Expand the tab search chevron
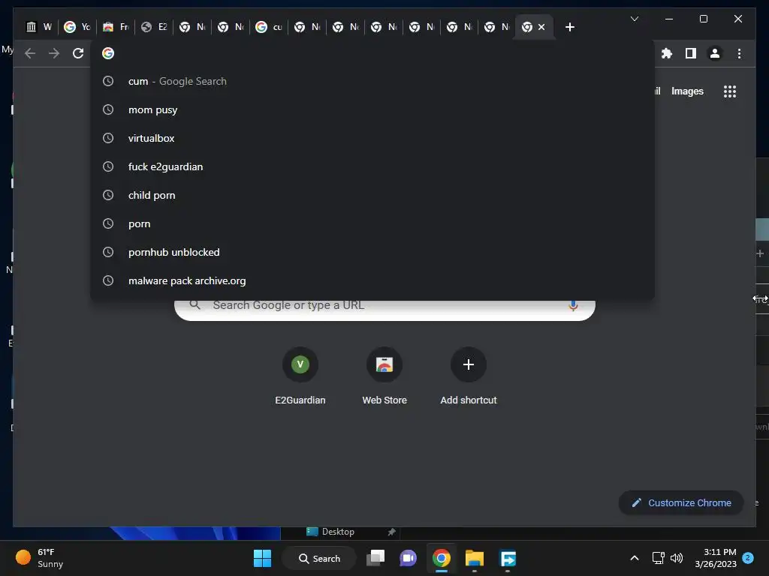The height and width of the screenshot is (576, 769). tap(634, 19)
